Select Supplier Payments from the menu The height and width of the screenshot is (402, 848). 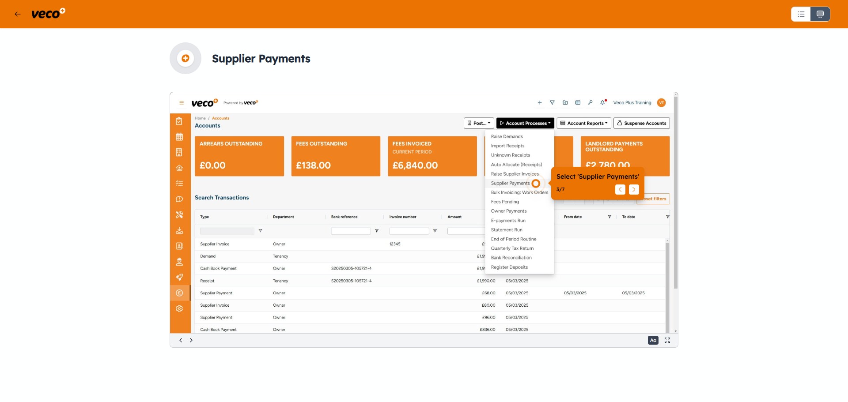[510, 183]
